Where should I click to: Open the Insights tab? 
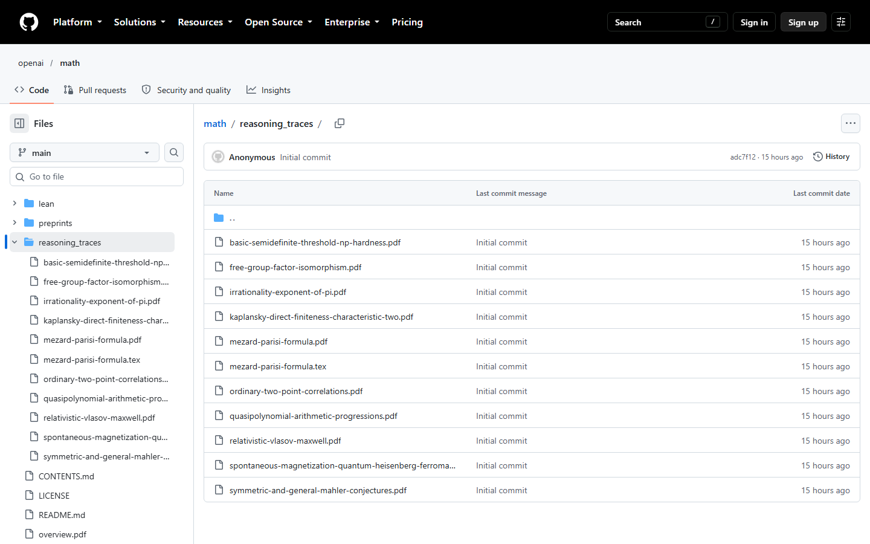click(x=268, y=90)
